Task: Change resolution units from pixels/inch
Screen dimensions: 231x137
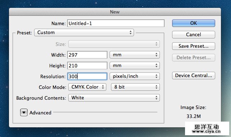Action: pos(135,76)
